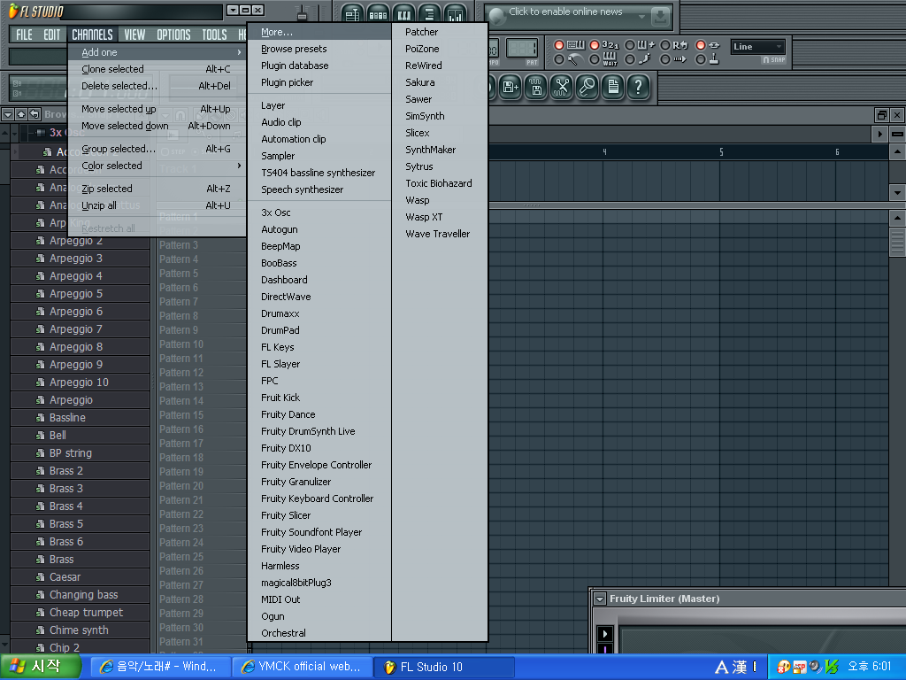
Task: Open the project info document icon
Action: pos(612,88)
